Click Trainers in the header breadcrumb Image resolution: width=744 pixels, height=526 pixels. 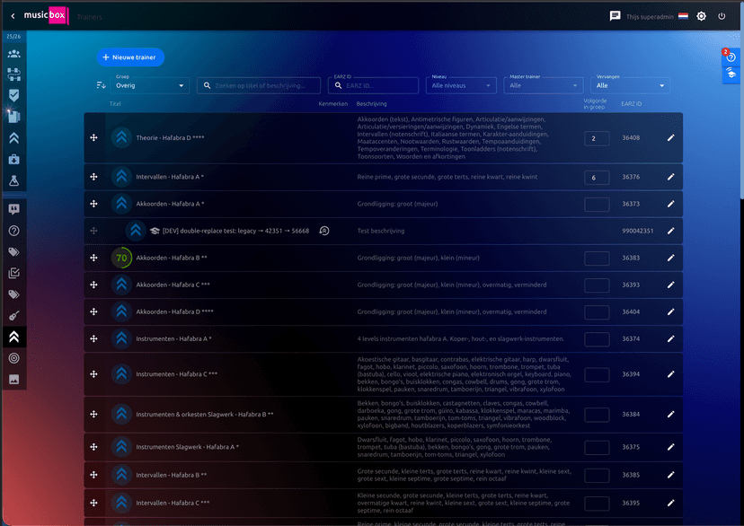[x=89, y=17]
